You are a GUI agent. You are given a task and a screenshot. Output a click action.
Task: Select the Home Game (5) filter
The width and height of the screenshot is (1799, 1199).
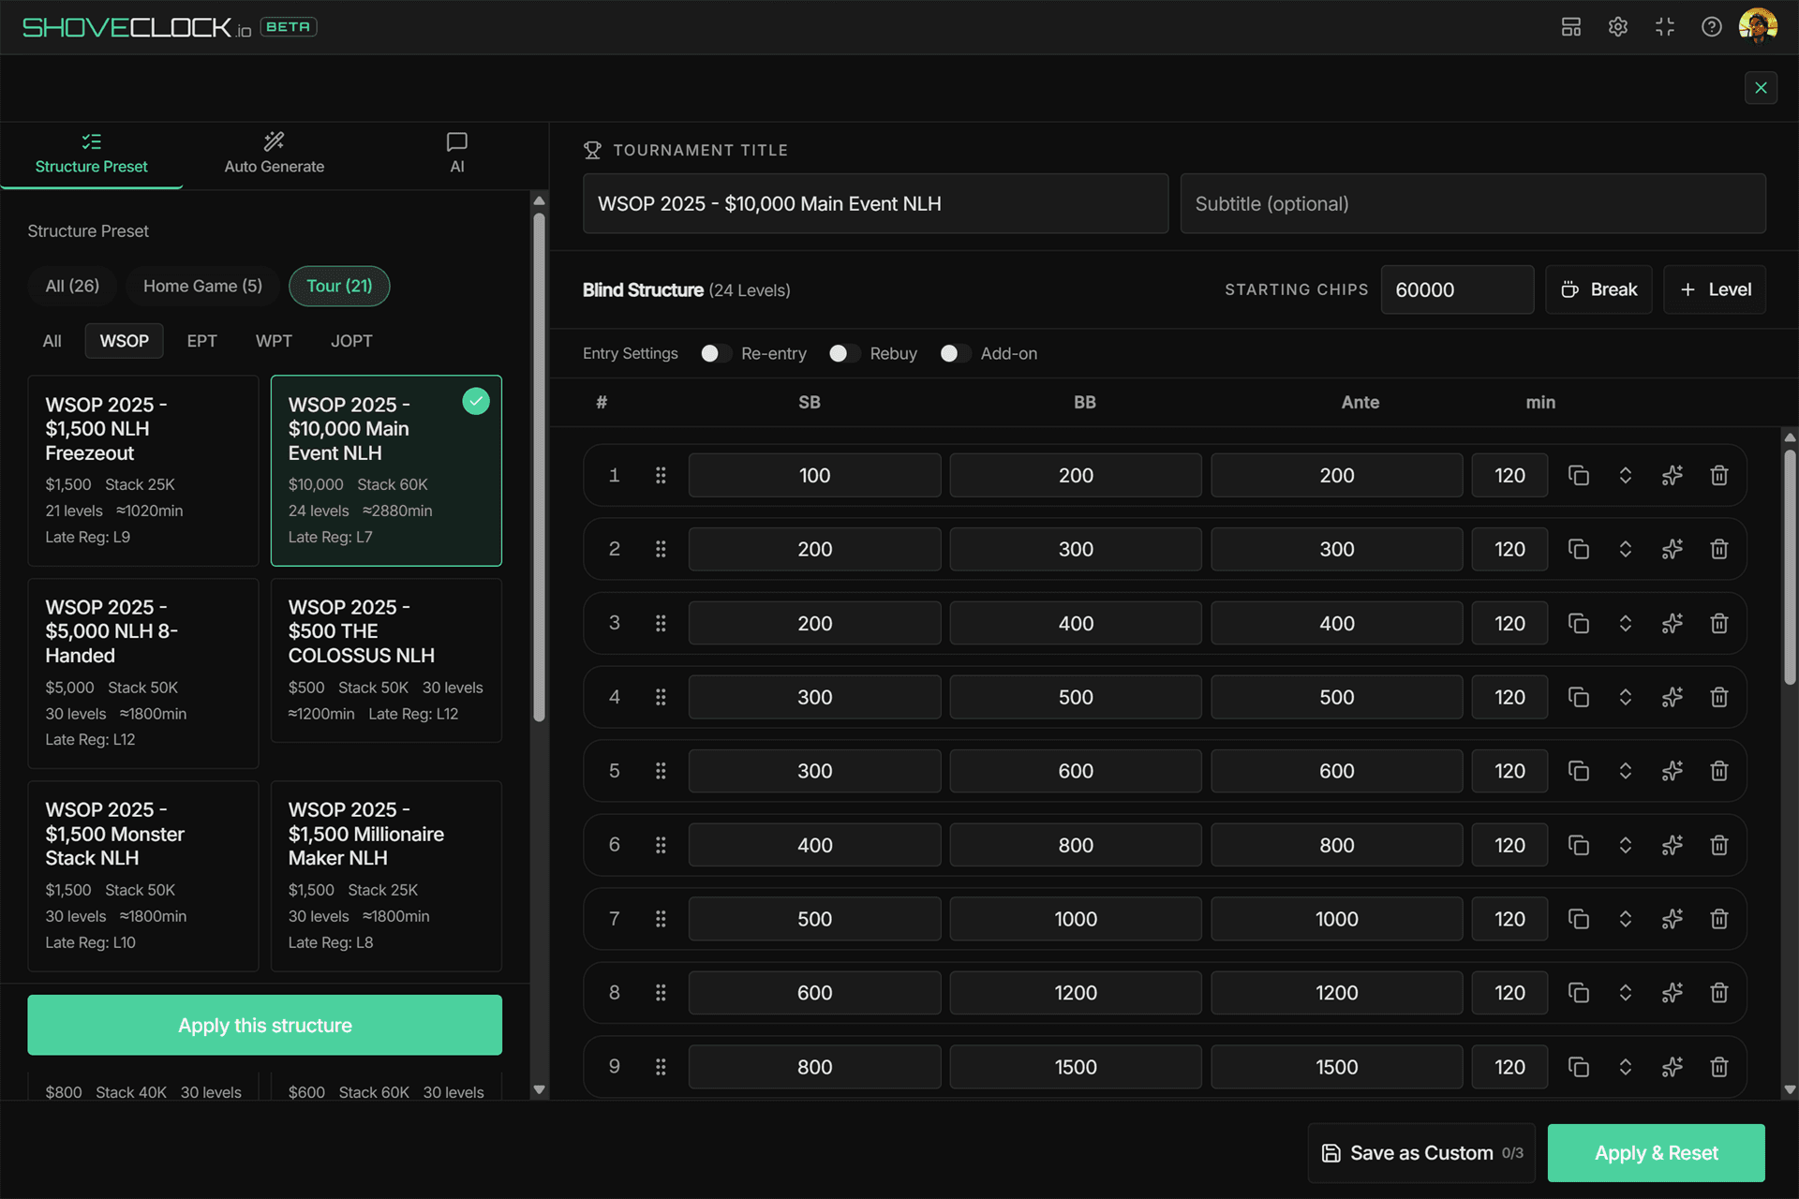202,286
